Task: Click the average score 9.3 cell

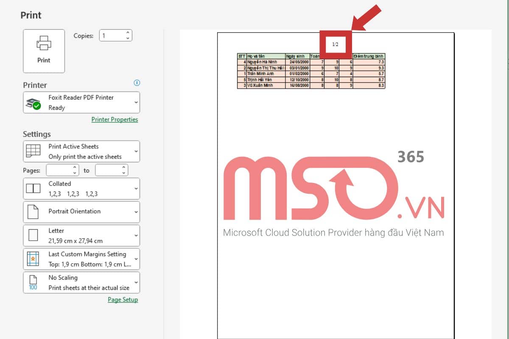Action: pyautogui.click(x=369, y=68)
